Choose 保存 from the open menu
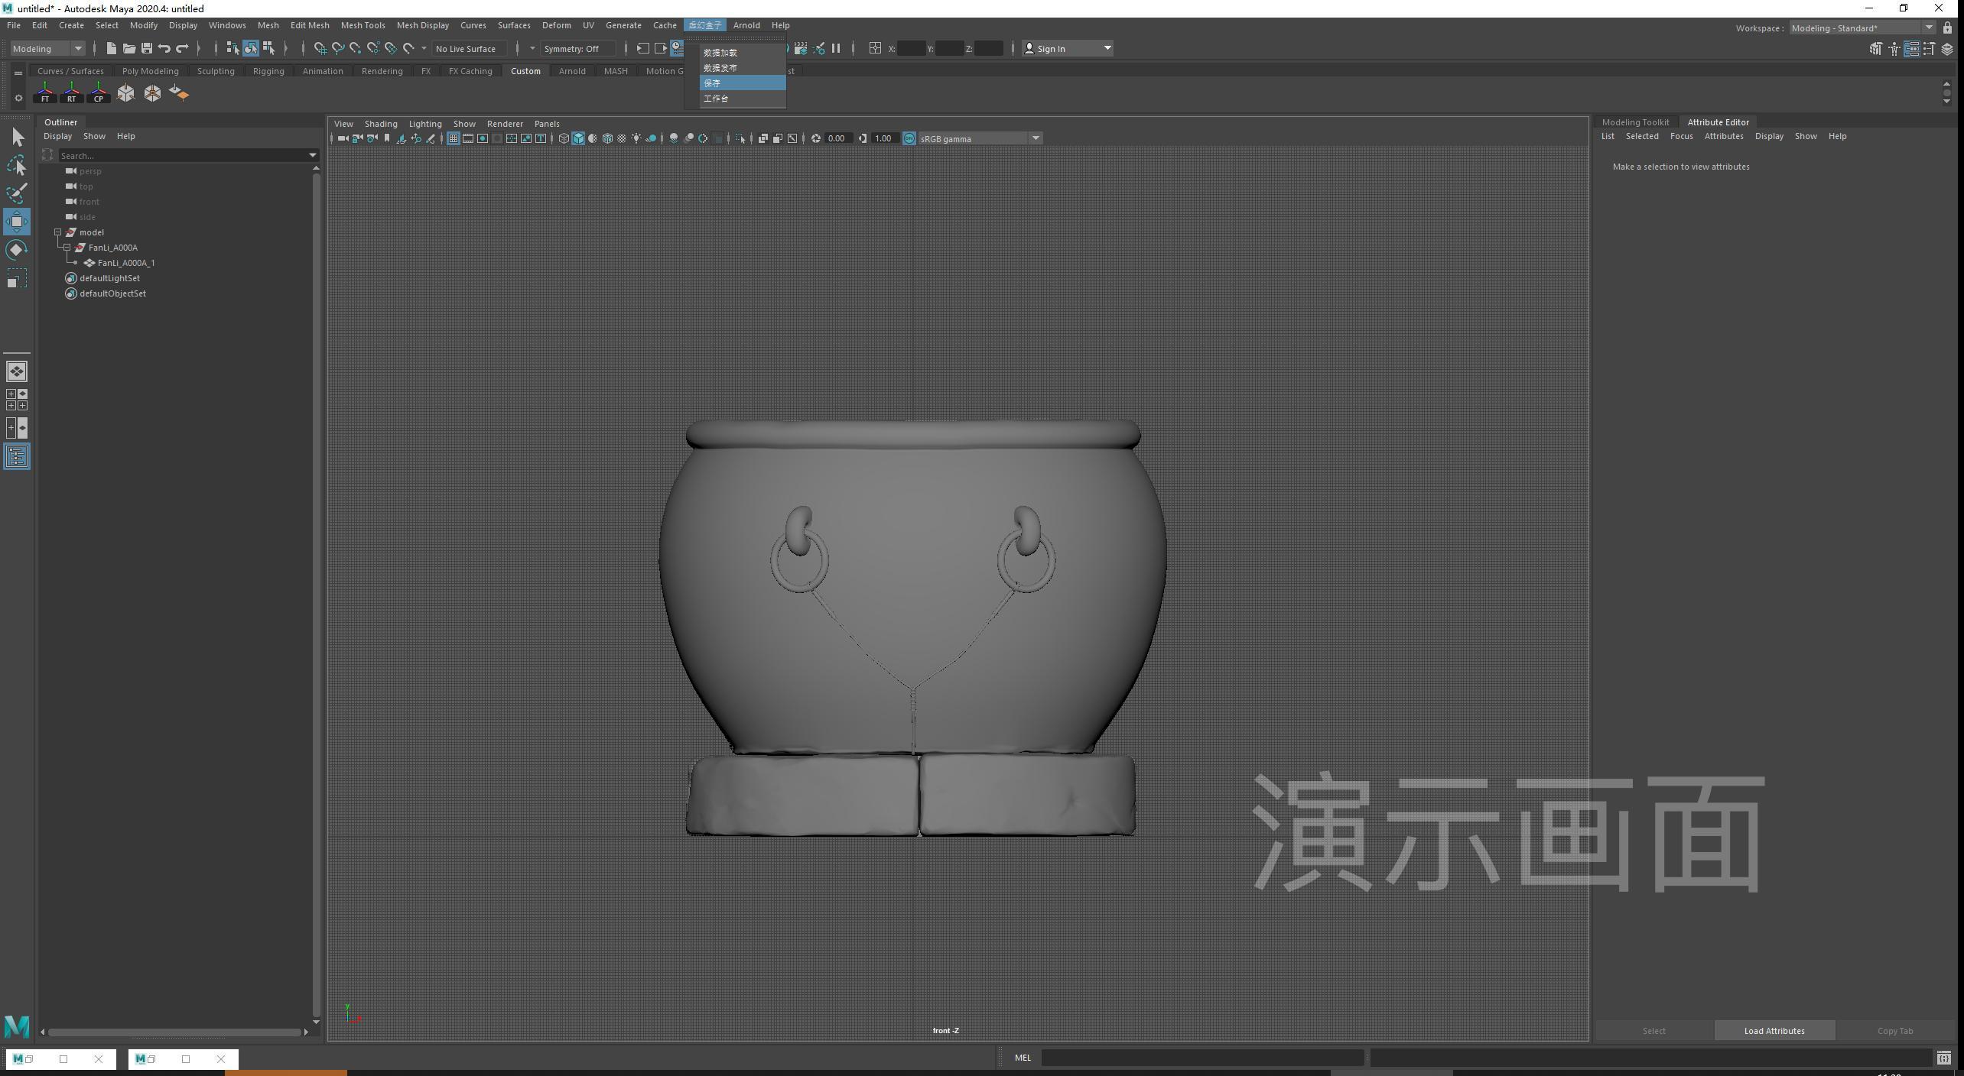This screenshot has height=1076, width=1964. click(742, 83)
